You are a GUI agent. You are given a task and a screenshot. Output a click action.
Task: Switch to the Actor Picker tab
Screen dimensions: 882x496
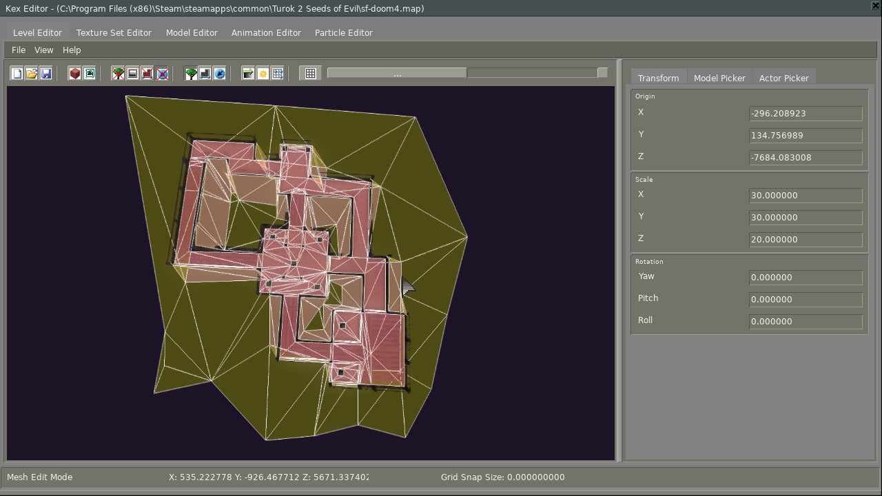pyautogui.click(x=783, y=78)
